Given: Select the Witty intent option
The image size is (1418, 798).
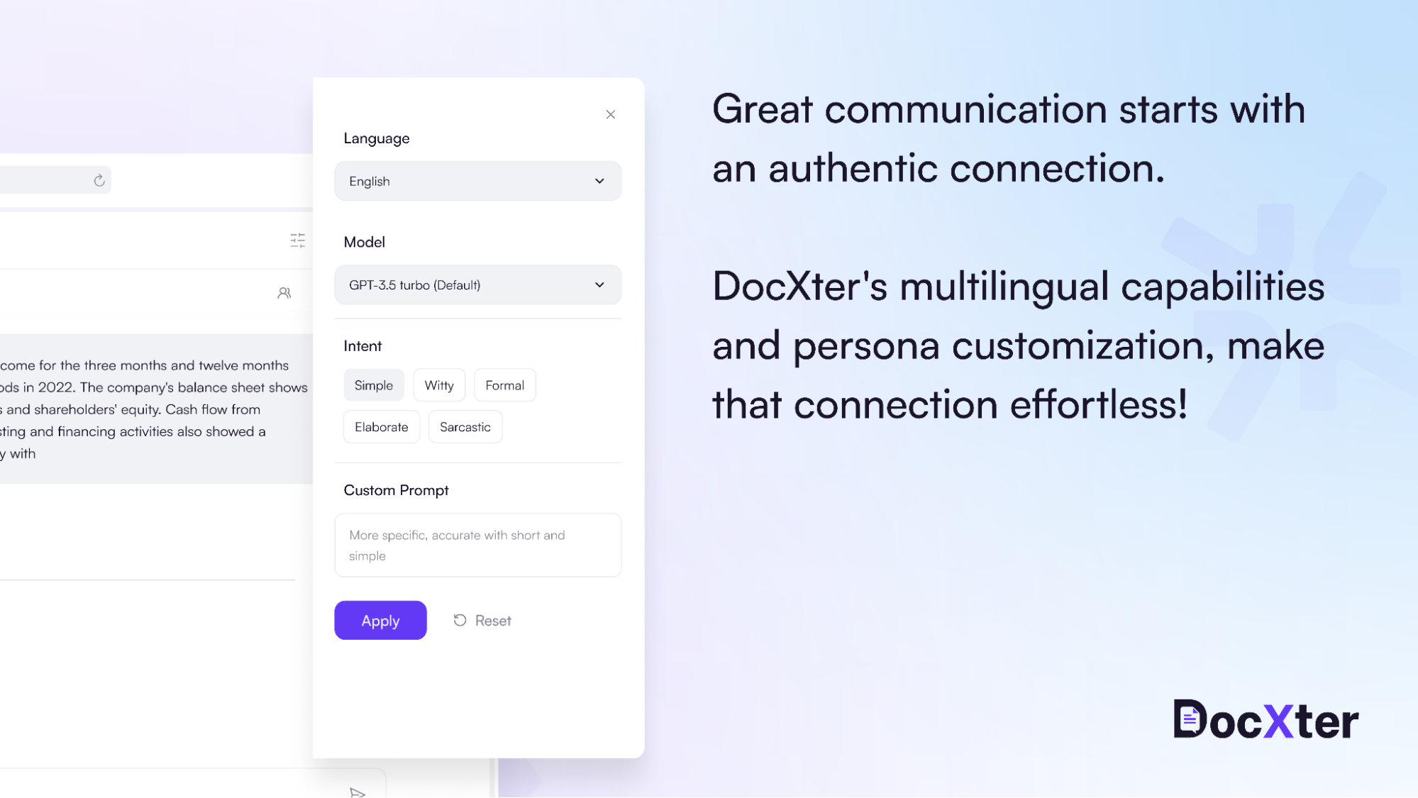Looking at the screenshot, I should [x=439, y=385].
